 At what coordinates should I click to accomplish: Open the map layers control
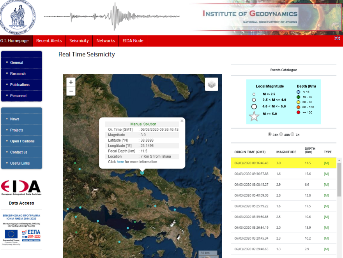pos(211,84)
